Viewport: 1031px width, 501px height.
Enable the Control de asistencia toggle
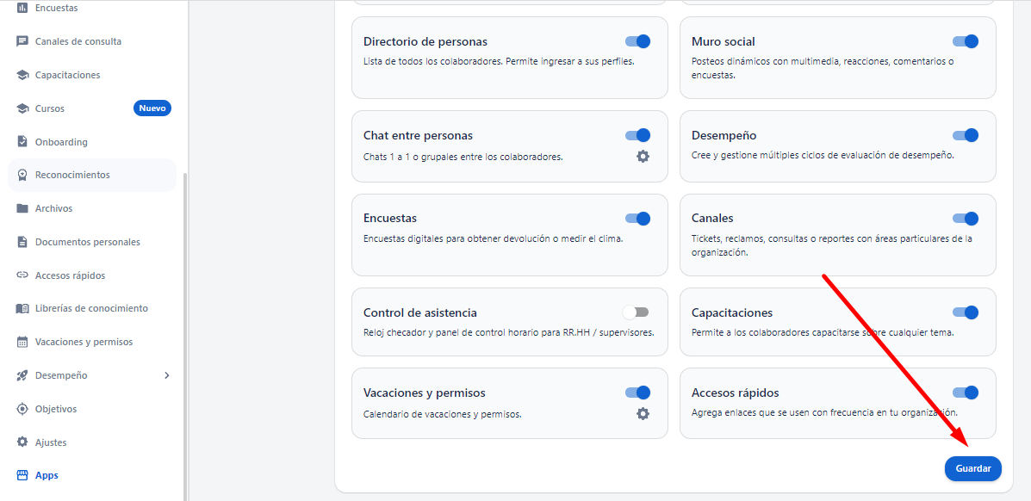[x=636, y=312]
